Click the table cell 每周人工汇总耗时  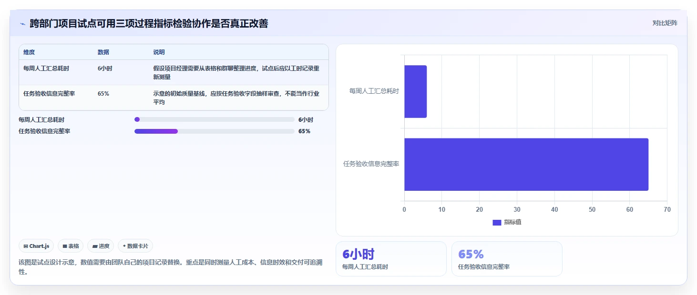(x=46, y=69)
